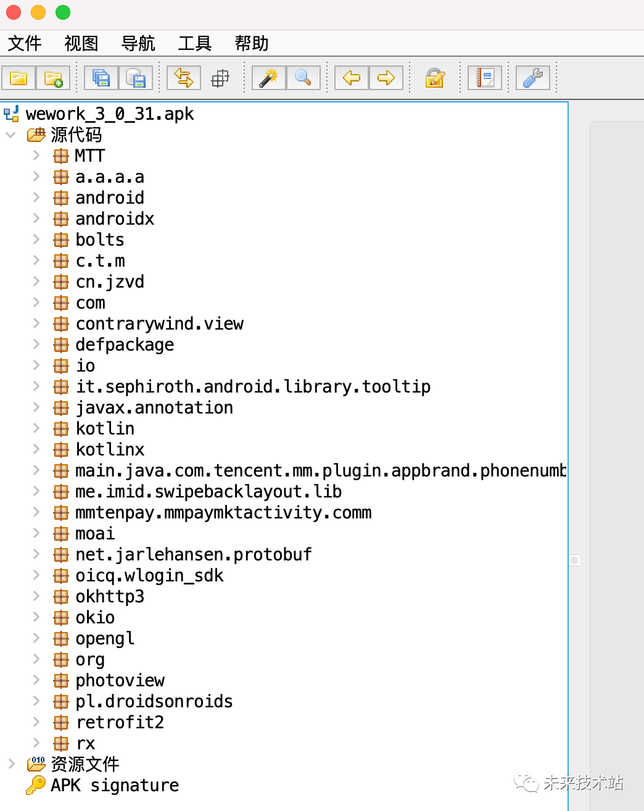
Task: Click the 资源文件 folder icon
Action: tap(36, 764)
